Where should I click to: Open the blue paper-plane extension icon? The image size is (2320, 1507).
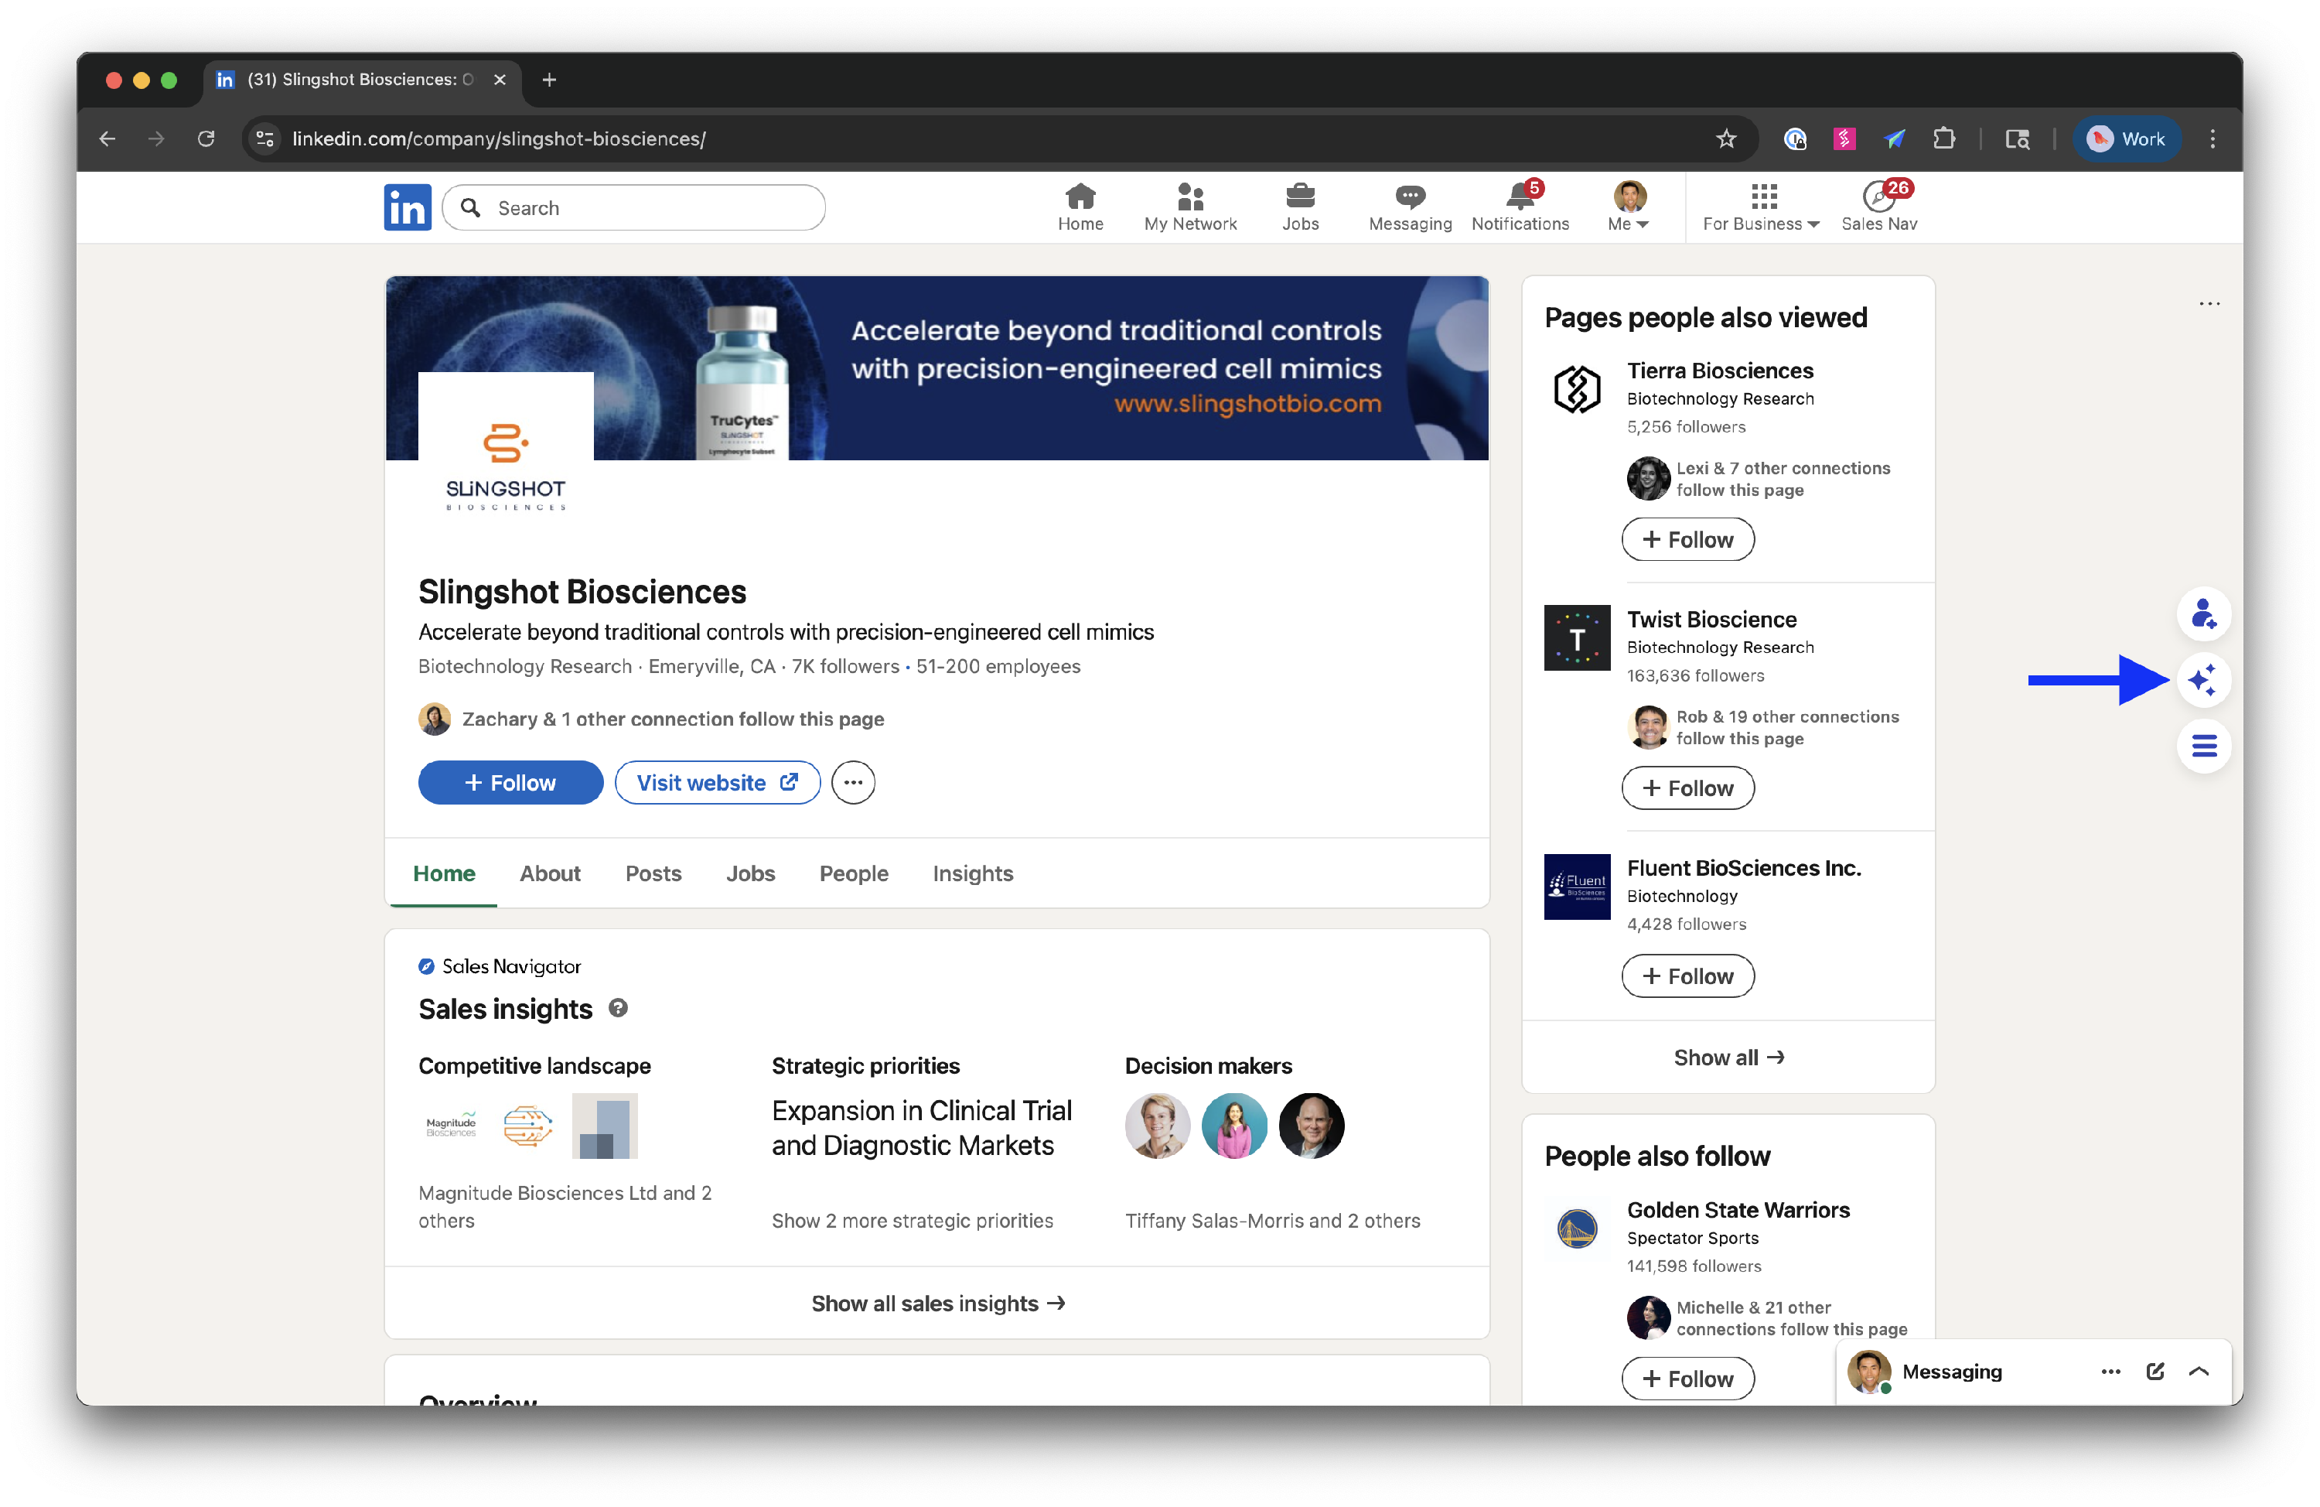1894,138
